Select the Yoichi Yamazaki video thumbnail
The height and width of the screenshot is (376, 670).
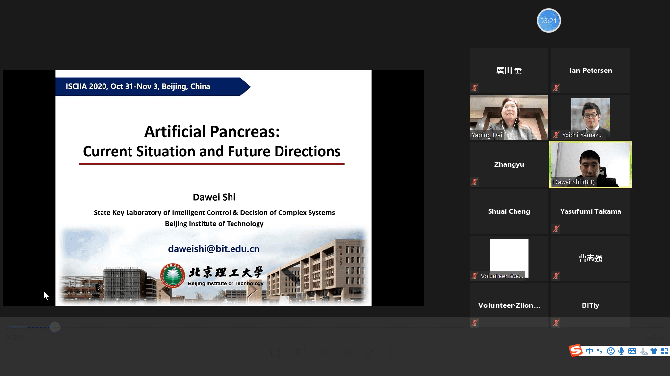pyautogui.click(x=590, y=117)
